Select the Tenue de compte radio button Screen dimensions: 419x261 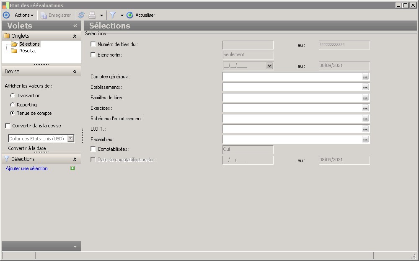12,113
